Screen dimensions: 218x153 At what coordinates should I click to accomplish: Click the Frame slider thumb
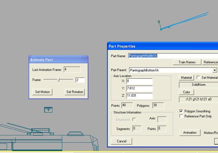click(x=58, y=80)
